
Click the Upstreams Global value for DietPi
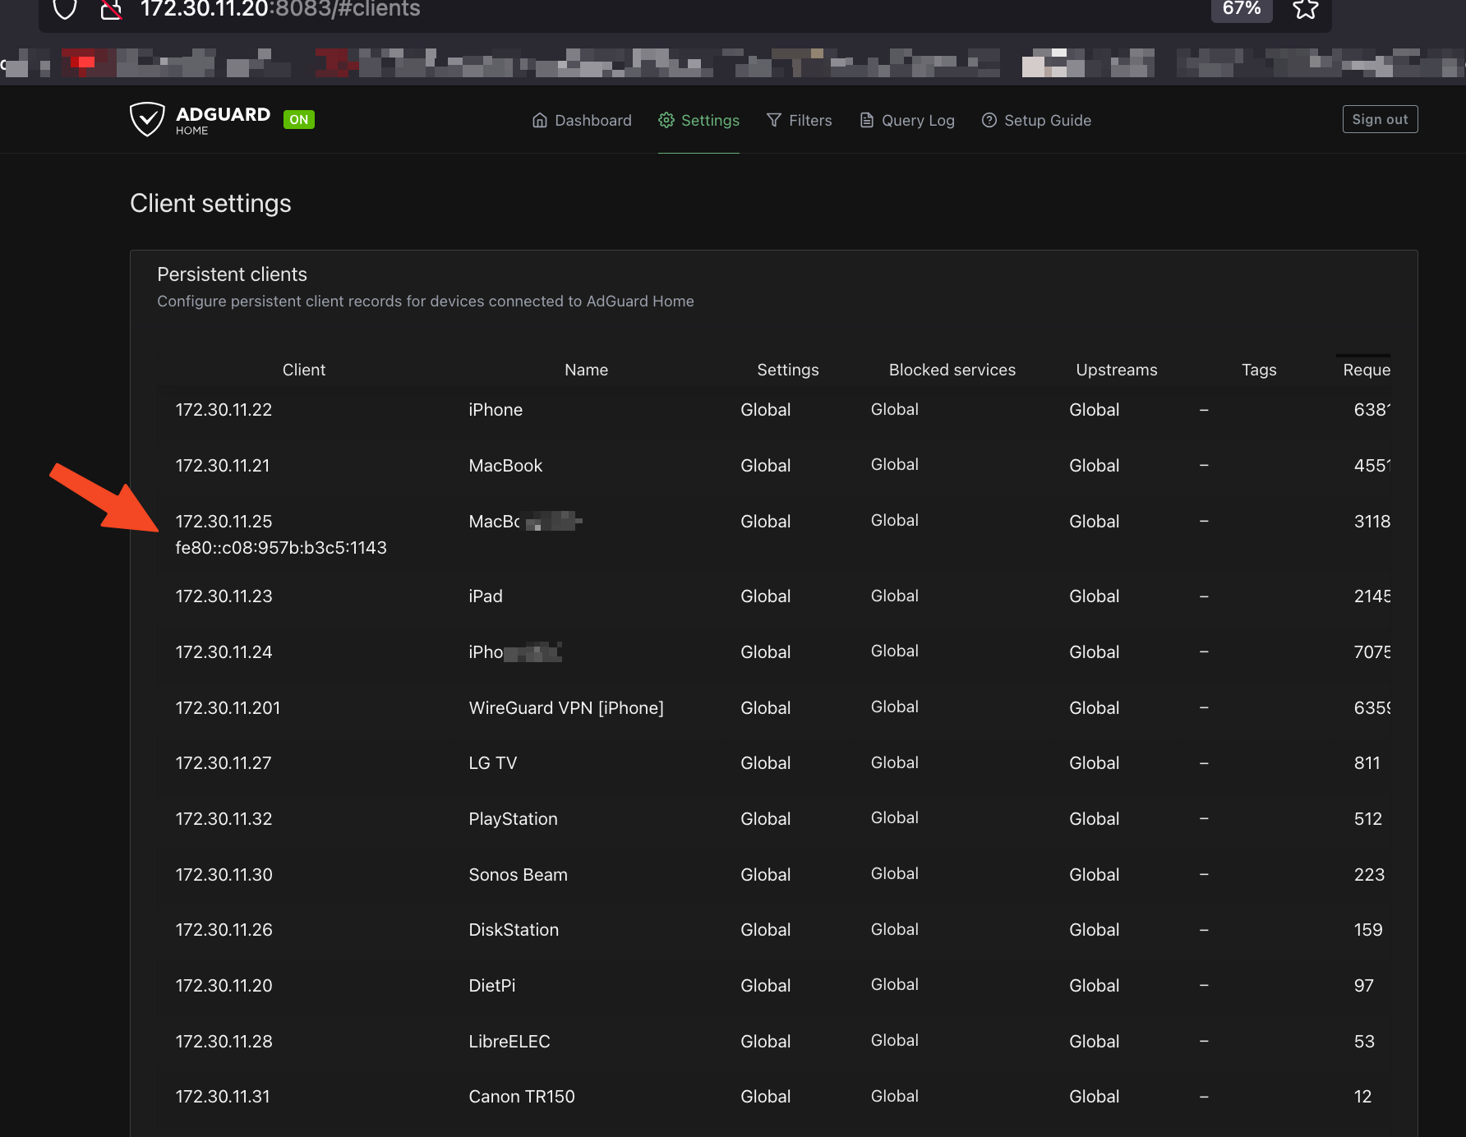coord(1094,986)
